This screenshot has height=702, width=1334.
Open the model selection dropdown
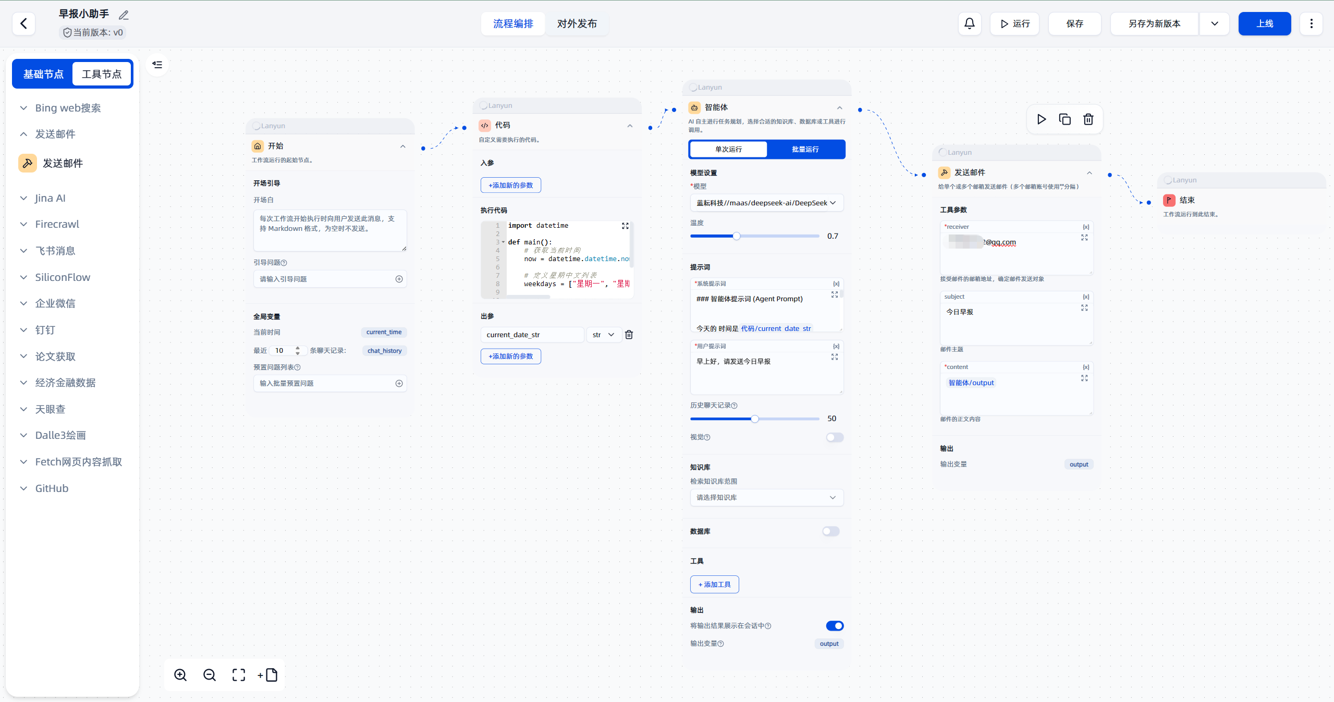coord(766,203)
